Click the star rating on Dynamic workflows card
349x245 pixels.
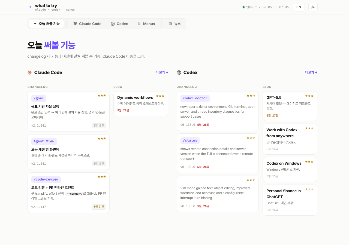(x=160, y=96)
